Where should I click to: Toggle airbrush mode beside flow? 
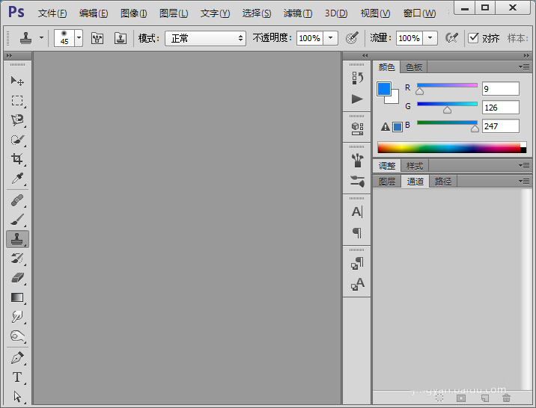[x=451, y=38]
